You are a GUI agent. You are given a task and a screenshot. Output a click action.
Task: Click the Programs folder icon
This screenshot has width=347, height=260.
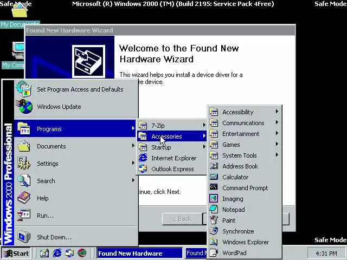pyautogui.click(x=24, y=128)
